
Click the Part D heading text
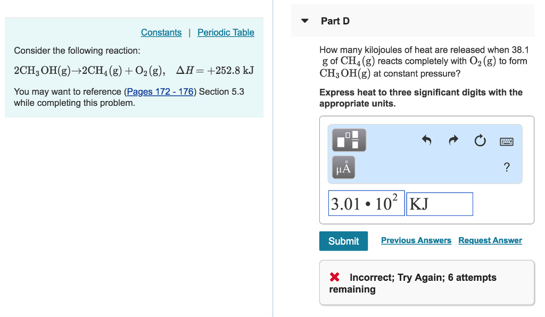tap(335, 21)
